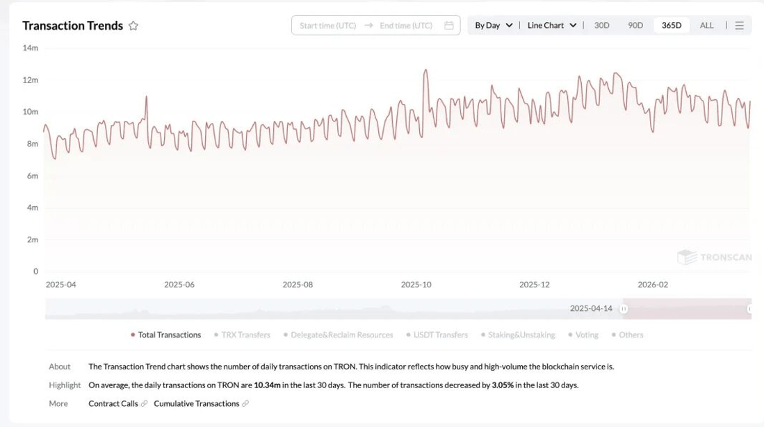Click the arrow between start and end time
The height and width of the screenshot is (427, 764).
point(368,26)
